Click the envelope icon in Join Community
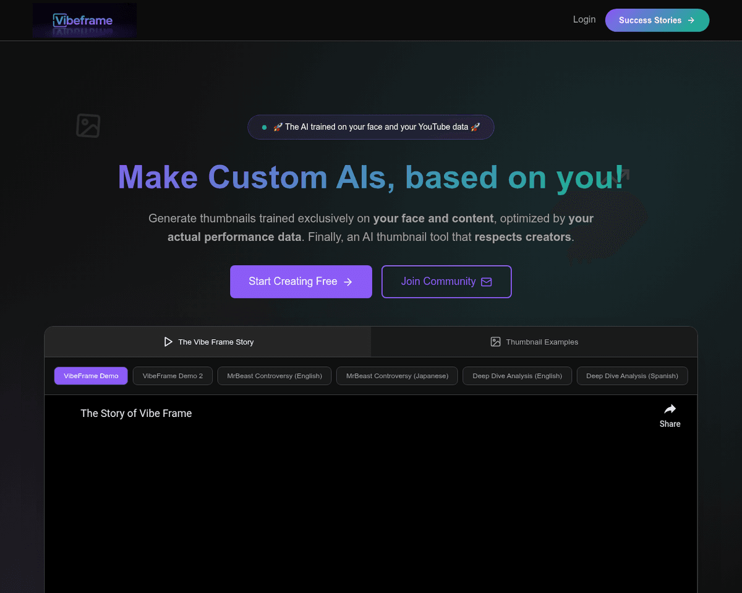This screenshot has width=742, height=593. click(x=487, y=282)
